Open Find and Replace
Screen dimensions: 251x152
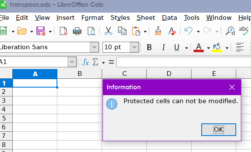pyautogui.click(x=230, y=31)
